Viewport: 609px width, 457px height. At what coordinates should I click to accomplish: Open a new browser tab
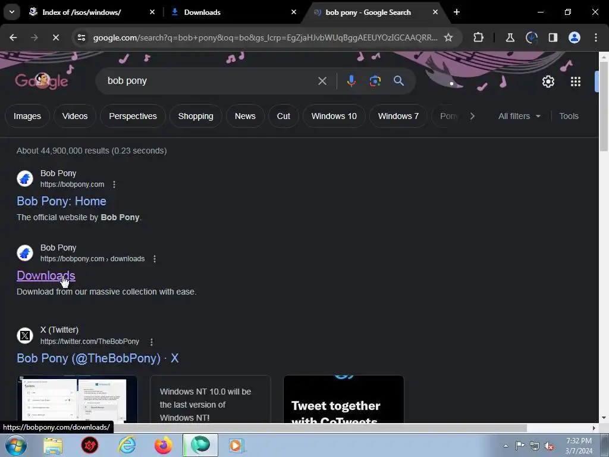pos(457,12)
